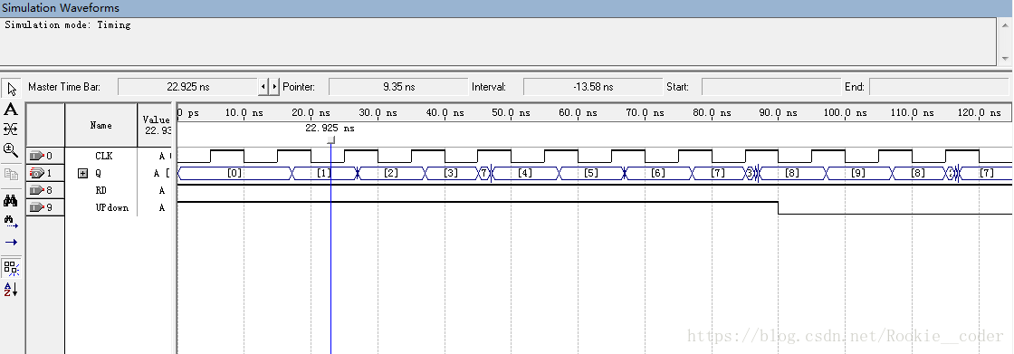Open Find with the binoculars icon
Image resolution: width=1014 pixels, height=354 pixels.
pyautogui.click(x=10, y=201)
